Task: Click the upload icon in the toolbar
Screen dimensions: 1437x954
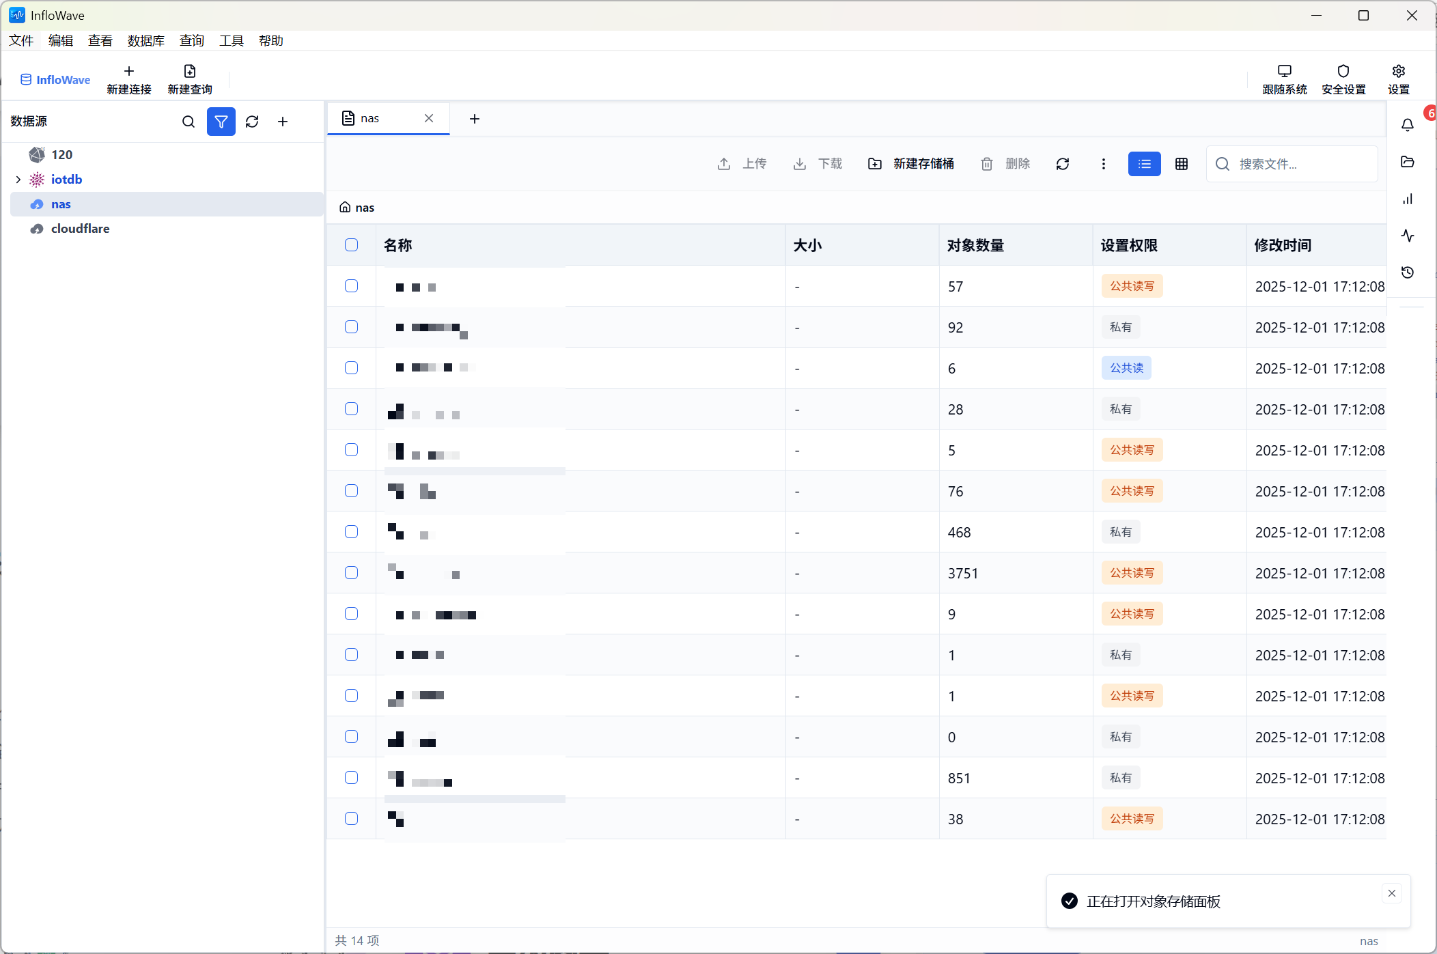Action: click(x=724, y=164)
